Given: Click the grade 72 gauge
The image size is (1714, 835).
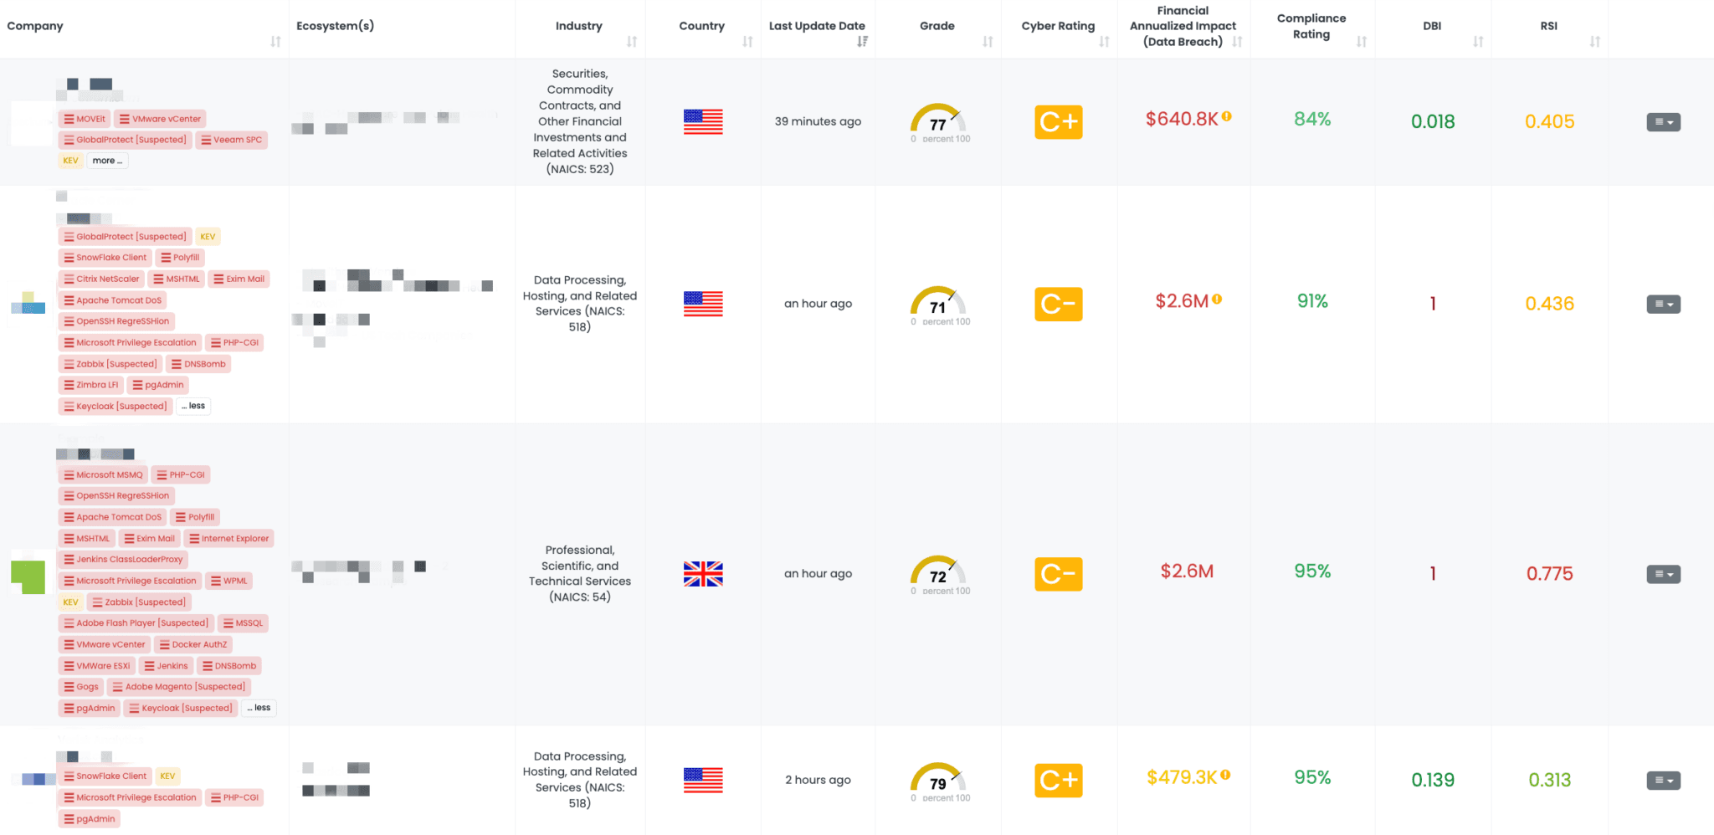Looking at the screenshot, I should tap(938, 573).
